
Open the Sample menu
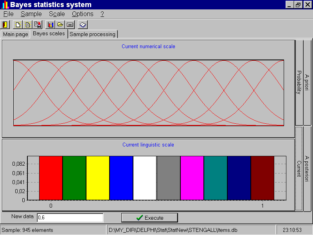[31, 14]
